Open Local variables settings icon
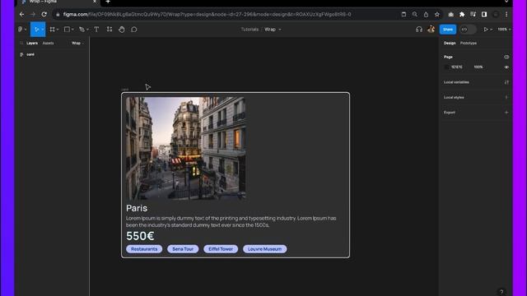The width and height of the screenshot is (527, 296). click(x=506, y=82)
